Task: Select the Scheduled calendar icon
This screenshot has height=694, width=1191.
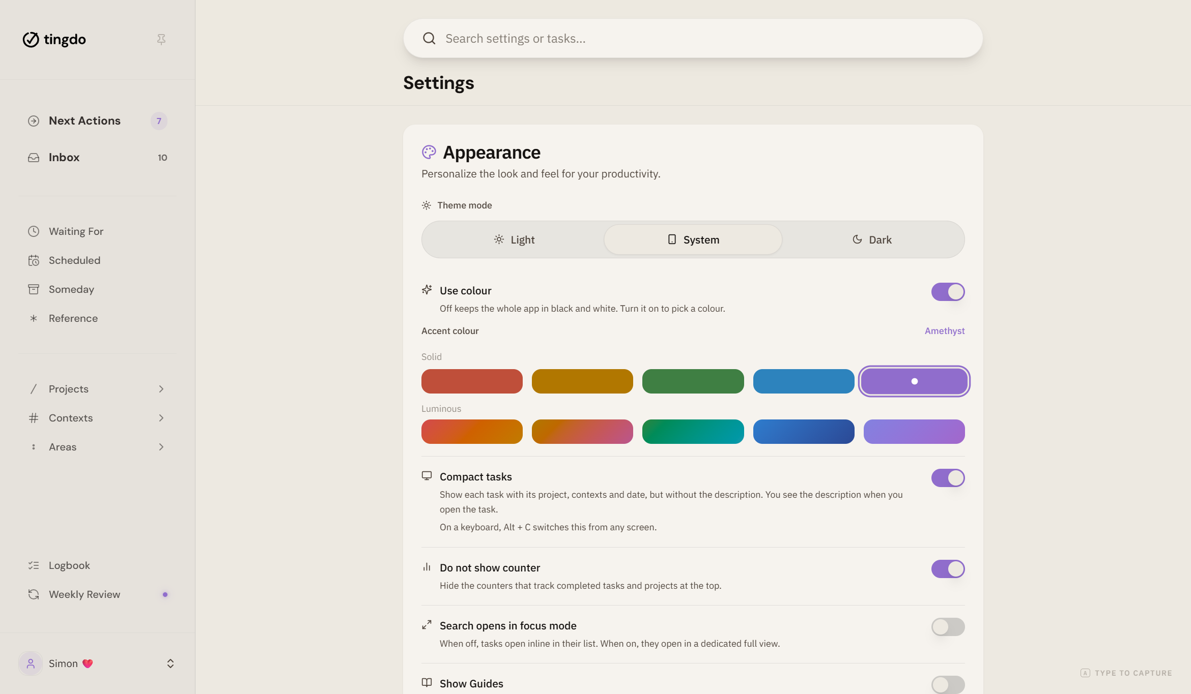Action: coord(34,260)
